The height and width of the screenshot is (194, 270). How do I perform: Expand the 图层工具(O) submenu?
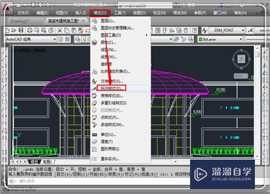coord(120,35)
